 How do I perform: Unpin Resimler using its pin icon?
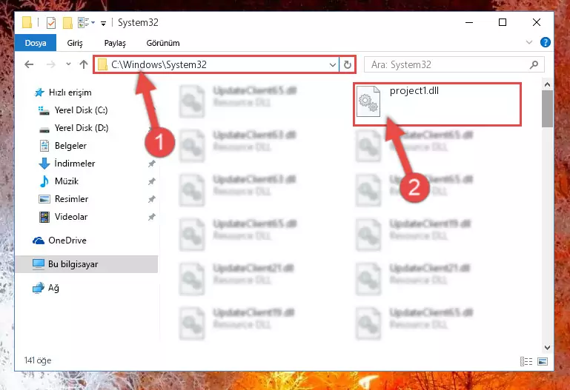[152, 199]
